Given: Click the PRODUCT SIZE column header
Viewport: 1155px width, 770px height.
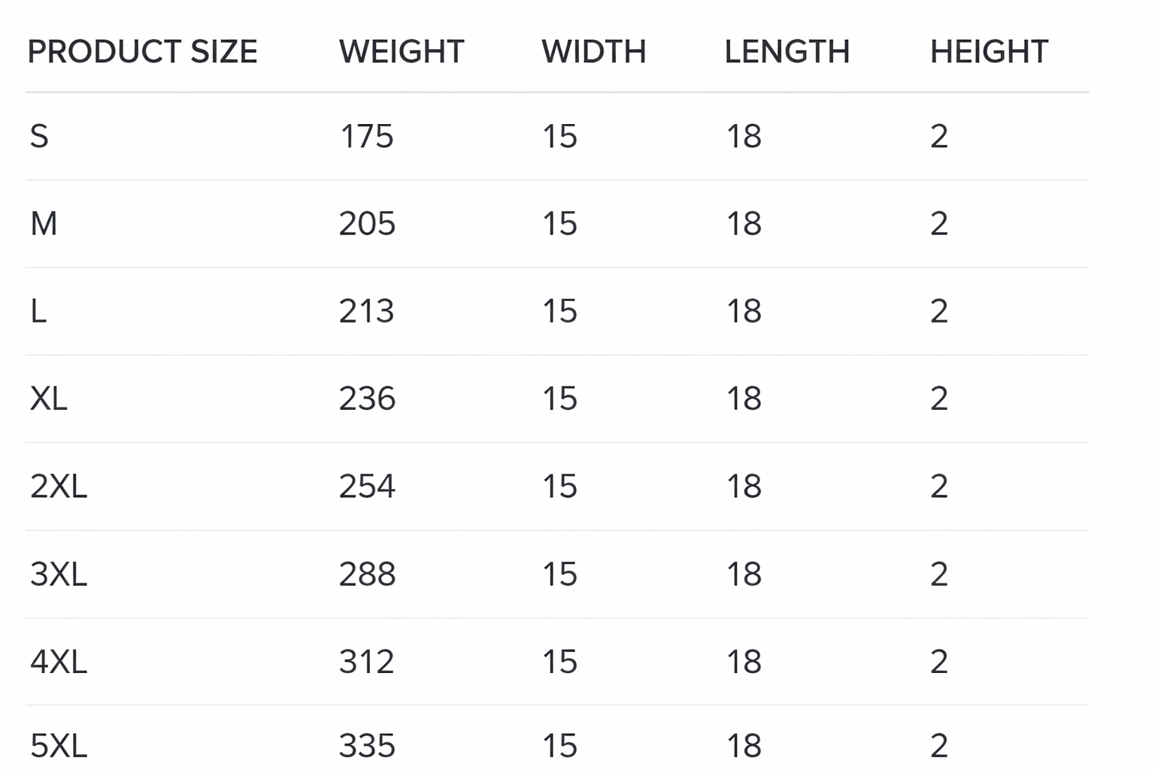Looking at the screenshot, I should click(142, 52).
